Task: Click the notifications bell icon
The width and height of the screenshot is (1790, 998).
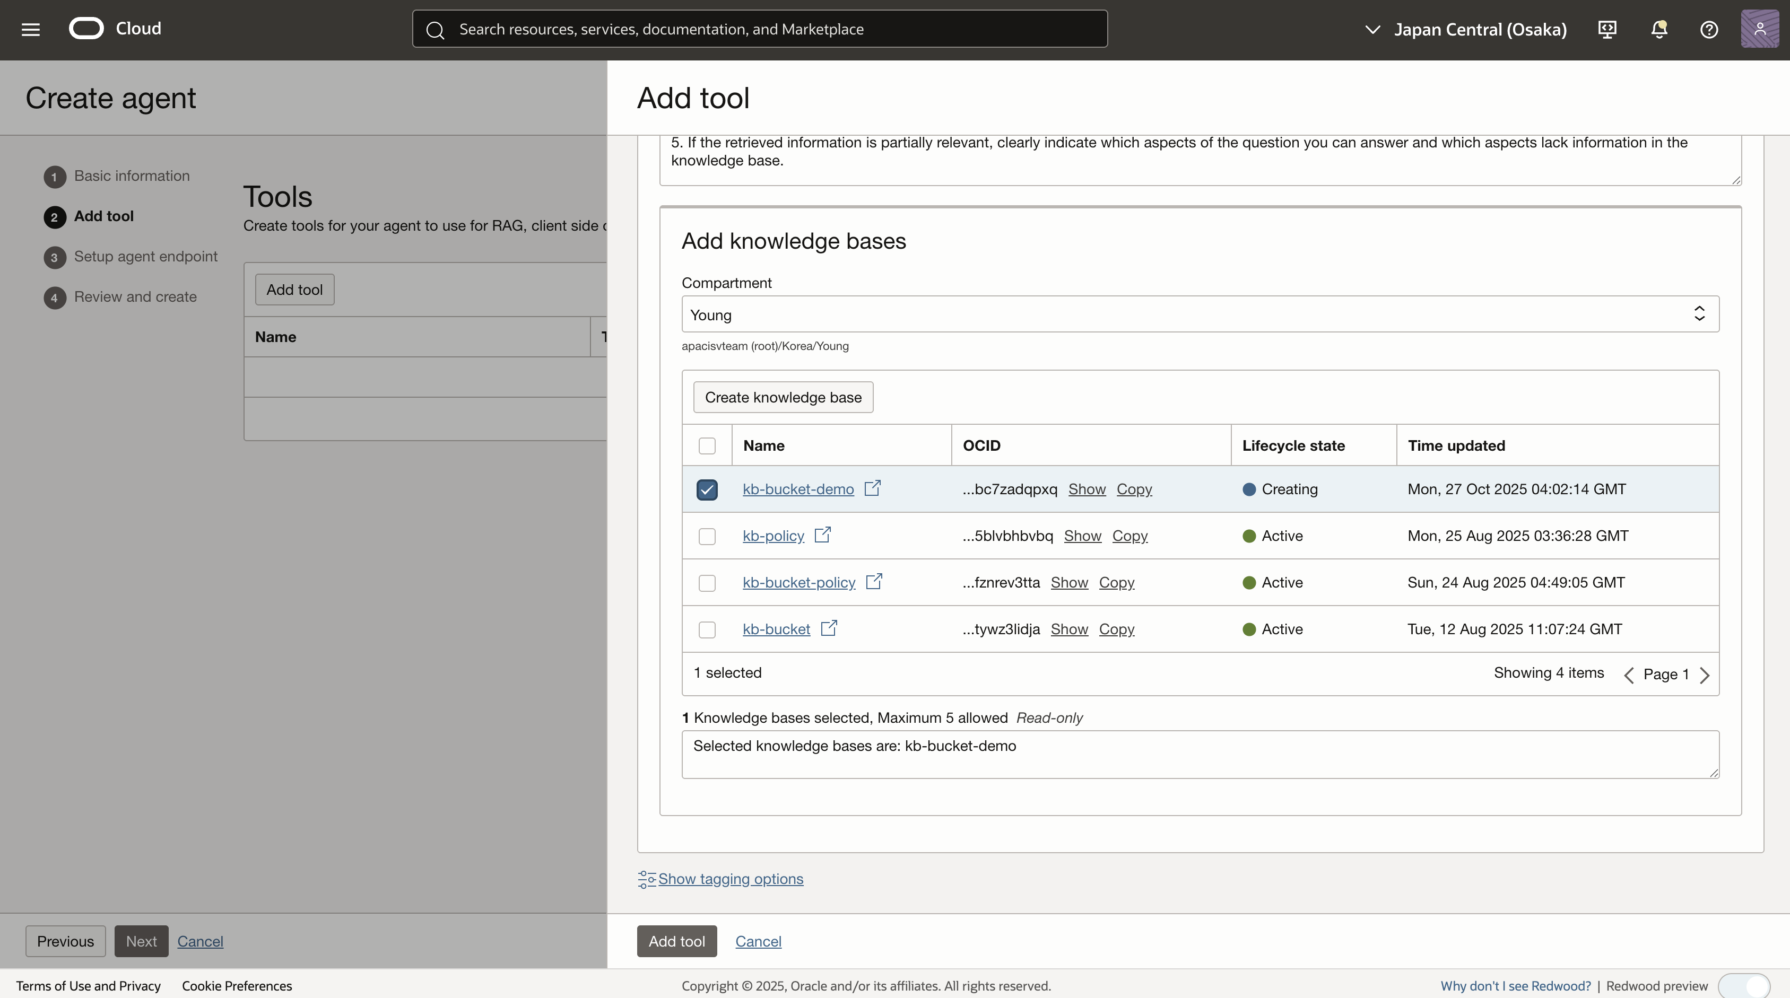Action: click(1658, 29)
